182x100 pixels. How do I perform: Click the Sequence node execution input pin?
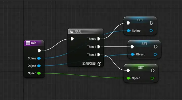72,39
